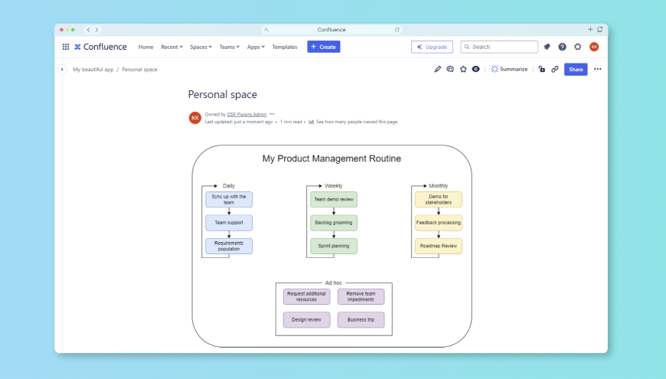Viewport: 666px width, 379px height.
Task: Expand the Recent dropdown
Action: coord(171,47)
